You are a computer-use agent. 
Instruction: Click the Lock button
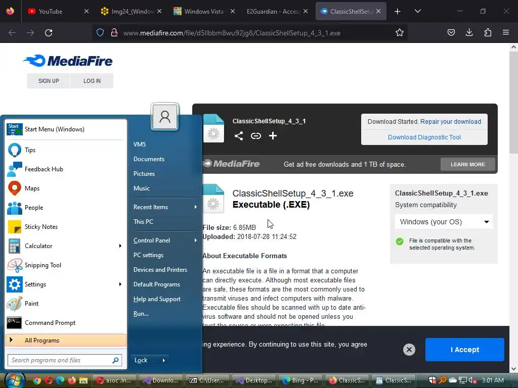coord(145,360)
